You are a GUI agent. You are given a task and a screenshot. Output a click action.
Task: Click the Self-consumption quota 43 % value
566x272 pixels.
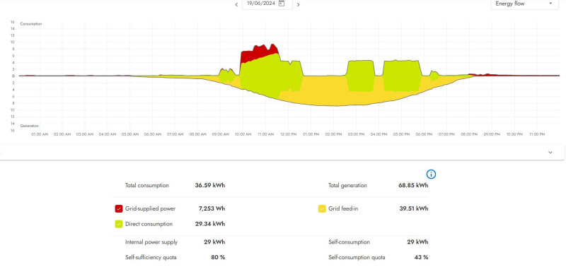(421, 258)
